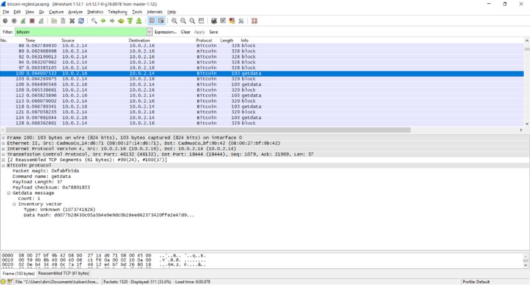Screen dimensions: 530x285
Task: Click Expression... filter button
Action: tap(165, 32)
